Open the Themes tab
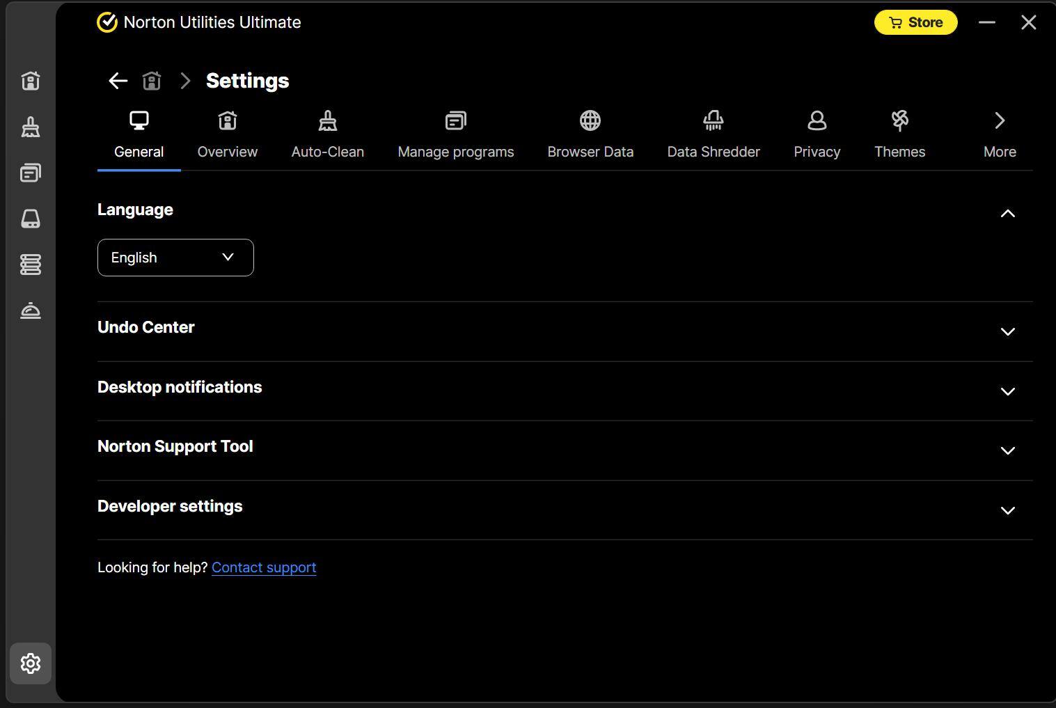The image size is (1056, 708). click(x=899, y=135)
